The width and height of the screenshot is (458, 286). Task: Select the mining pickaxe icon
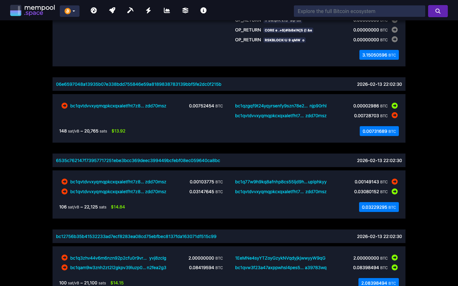(130, 10)
